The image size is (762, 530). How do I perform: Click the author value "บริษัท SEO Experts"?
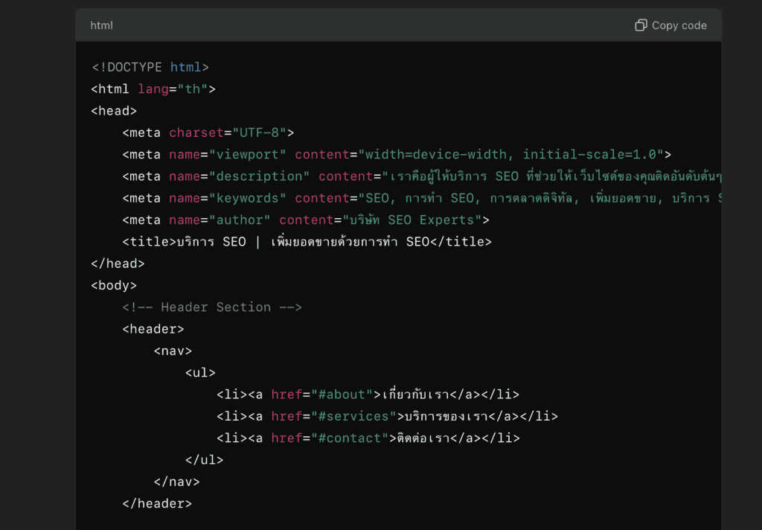coord(412,220)
